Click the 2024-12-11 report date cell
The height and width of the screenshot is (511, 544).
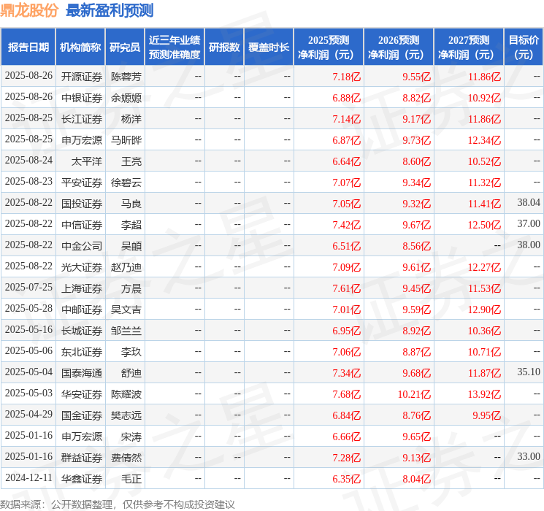[28, 477]
